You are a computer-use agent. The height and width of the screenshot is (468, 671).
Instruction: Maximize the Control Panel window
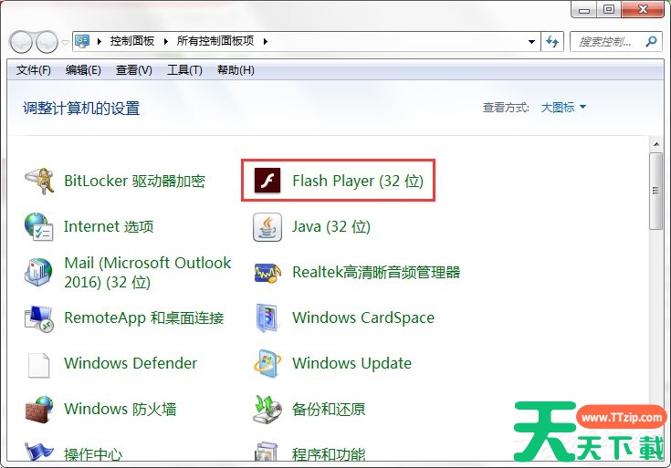(609, 10)
